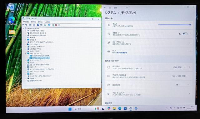Open HDR settings row chevron
Image resolution: width=200 pixels, height=119 pixels.
[x=190, y=52]
